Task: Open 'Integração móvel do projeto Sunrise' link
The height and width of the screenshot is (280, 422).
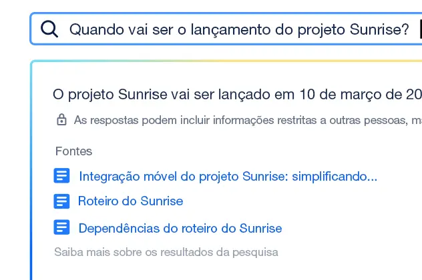Action: click(x=228, y=177)
